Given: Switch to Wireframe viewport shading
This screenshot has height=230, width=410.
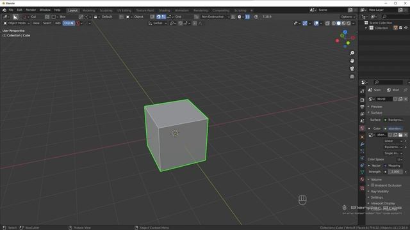Looking at the screenshot, I should pyautogui.click(x=334, y=23).
